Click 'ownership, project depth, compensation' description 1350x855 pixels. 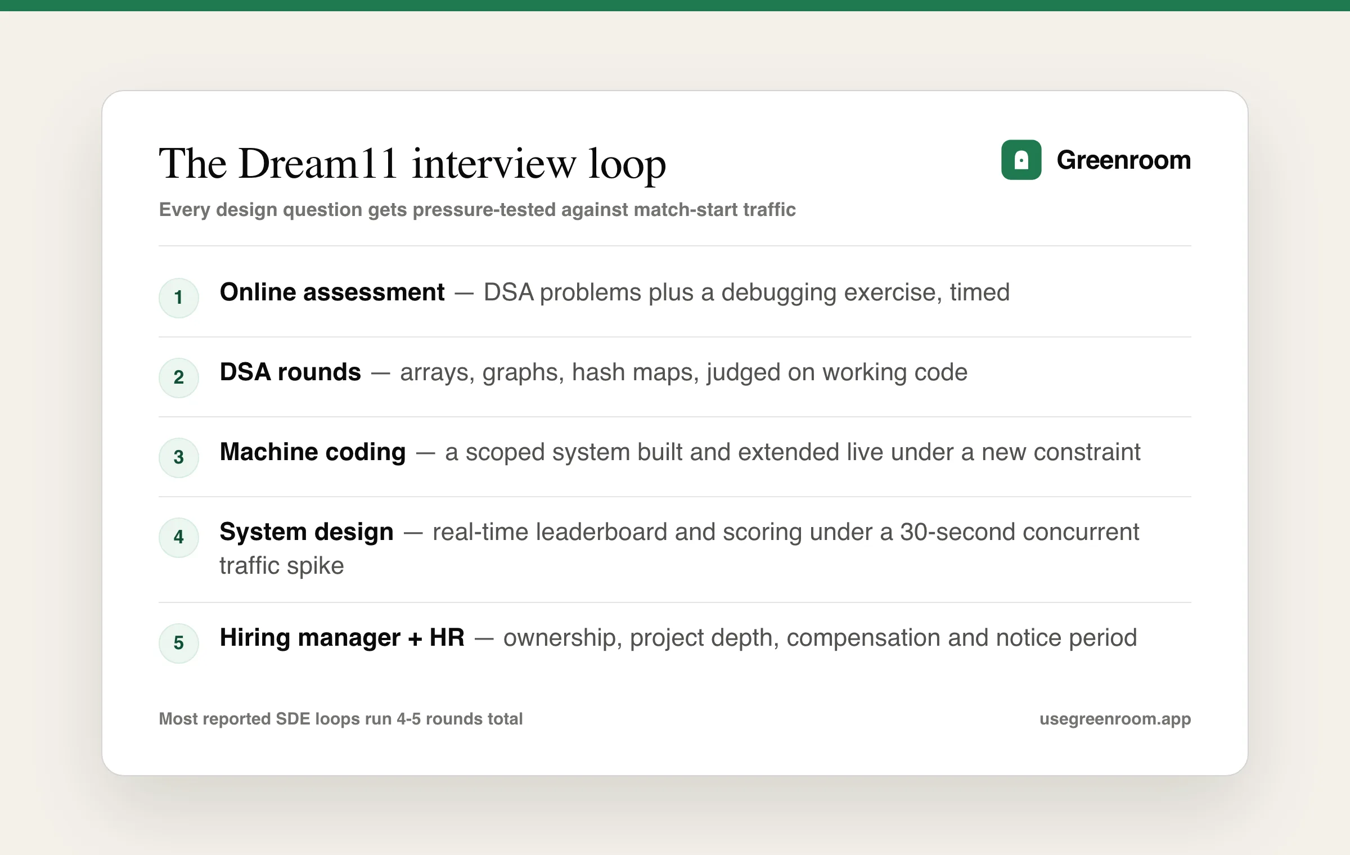tap(820, 638)
